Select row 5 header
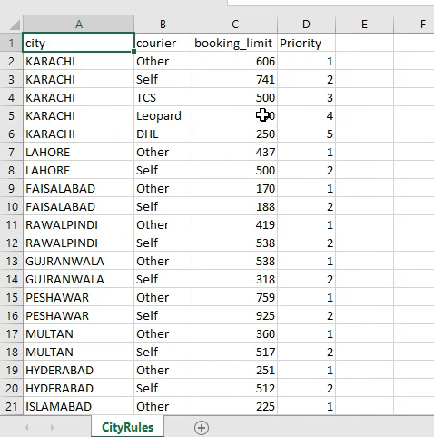This screenshot has width=434, height=437. (x=12, y=115)
